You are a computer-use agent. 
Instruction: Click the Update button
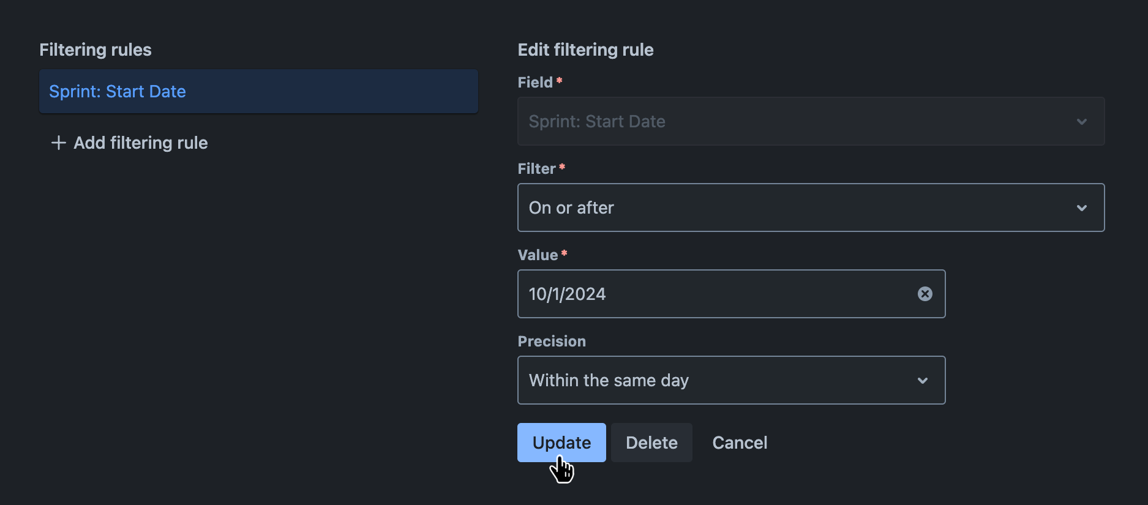[561, 442]
